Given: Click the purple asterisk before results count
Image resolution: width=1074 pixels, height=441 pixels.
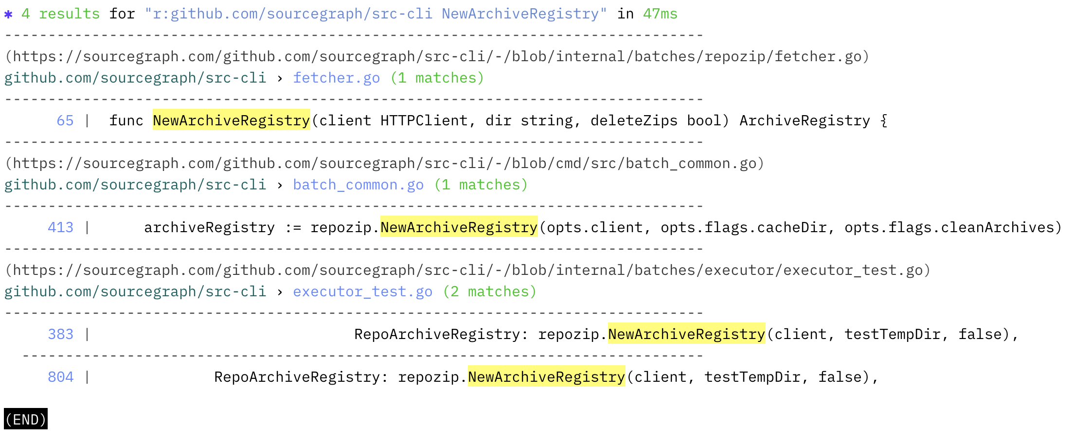Looking at the screenshot, I should click(x=8, y=14).
